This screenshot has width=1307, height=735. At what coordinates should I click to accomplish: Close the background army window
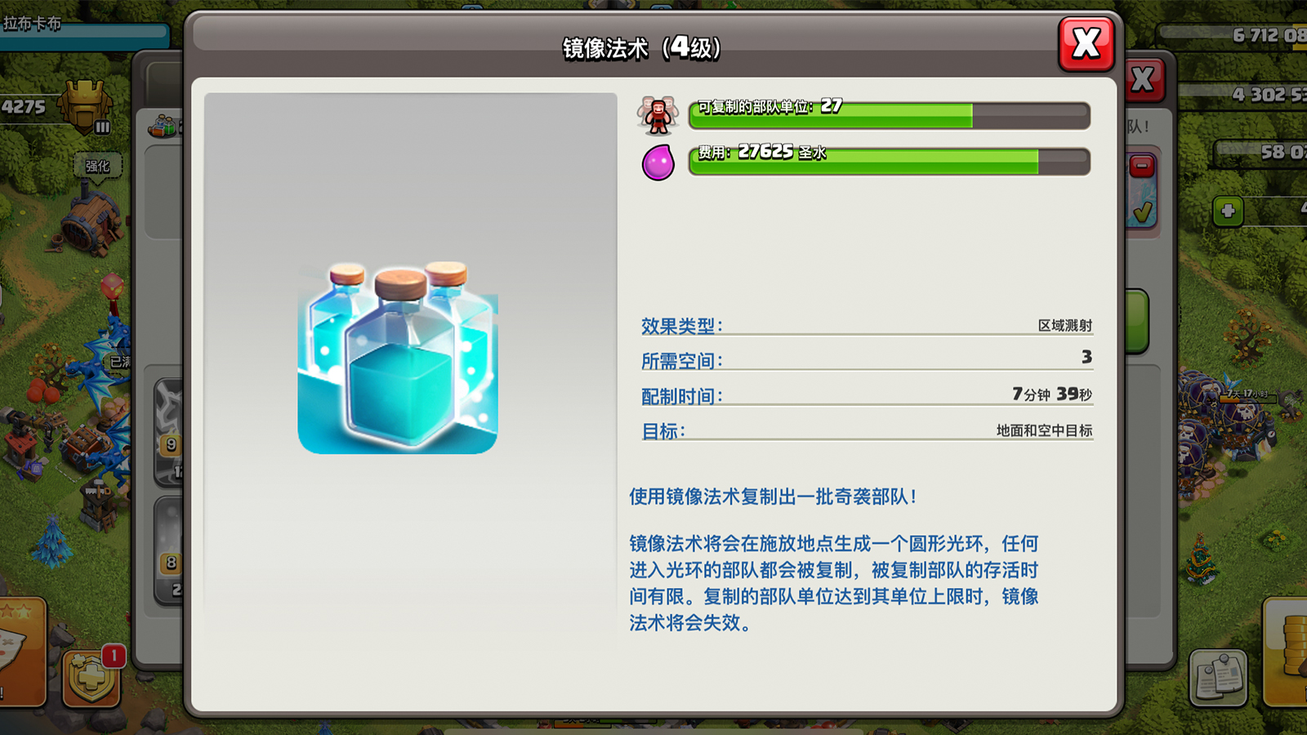(x=1144, y=79)
